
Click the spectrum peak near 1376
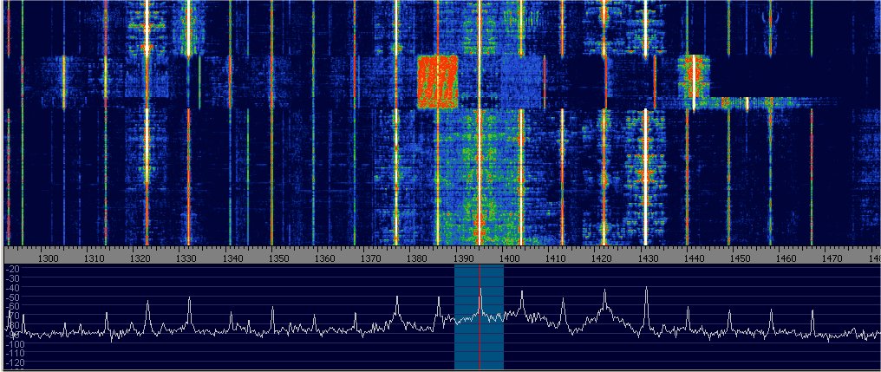pyautogui.click(x=397, y=300)
